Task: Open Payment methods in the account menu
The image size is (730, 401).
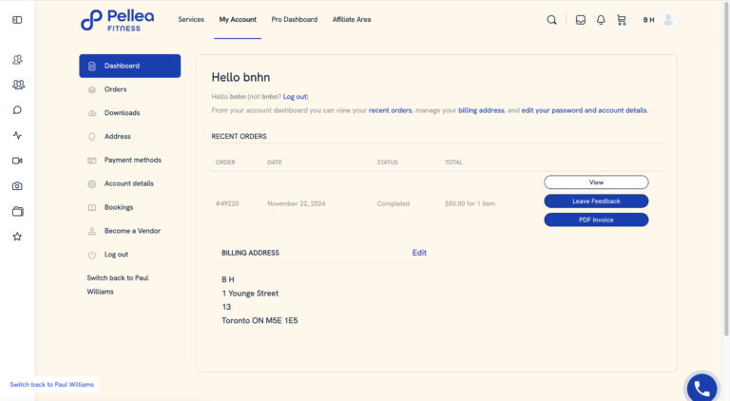Action: coord(133,160)
